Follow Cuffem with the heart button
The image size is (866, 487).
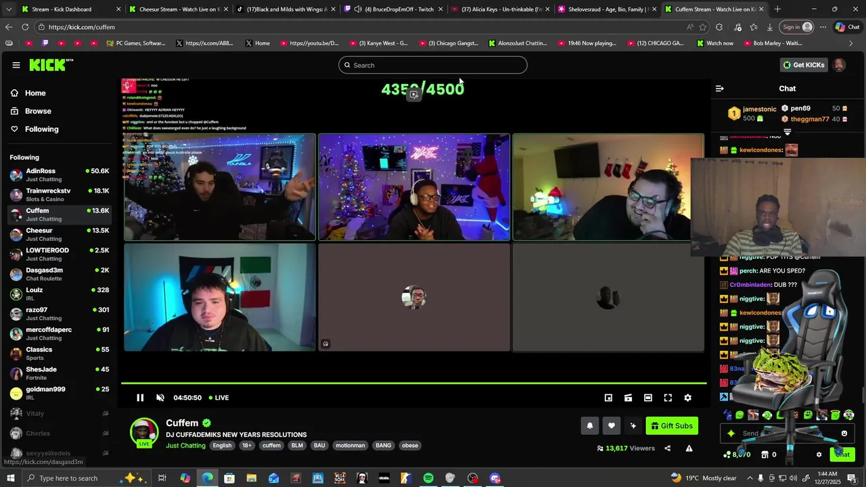(x=611, y=425)
